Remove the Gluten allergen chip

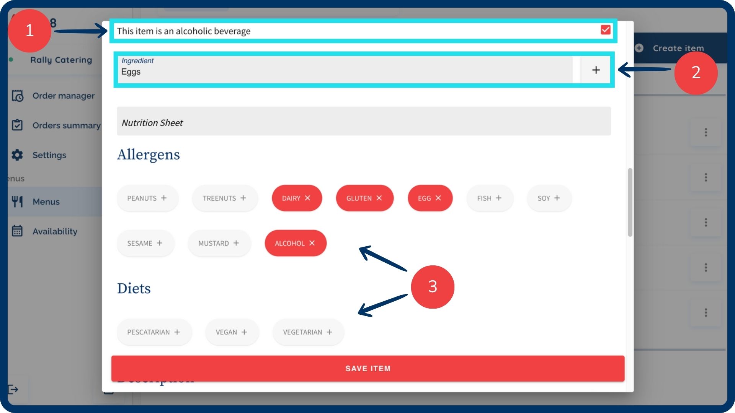379,198
